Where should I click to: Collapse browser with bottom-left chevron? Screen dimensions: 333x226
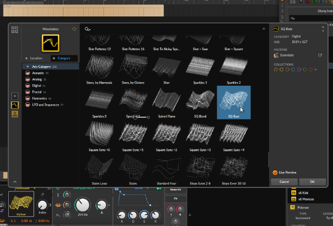click(x=15, y=182)
